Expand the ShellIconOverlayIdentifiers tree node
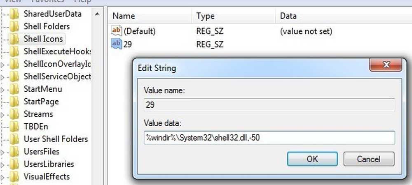This screenshot has height=185, width=412. point(2,64)
